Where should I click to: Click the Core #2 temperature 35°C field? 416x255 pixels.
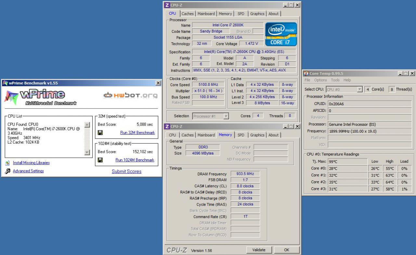pyautogui.click(x=347, y=182)
